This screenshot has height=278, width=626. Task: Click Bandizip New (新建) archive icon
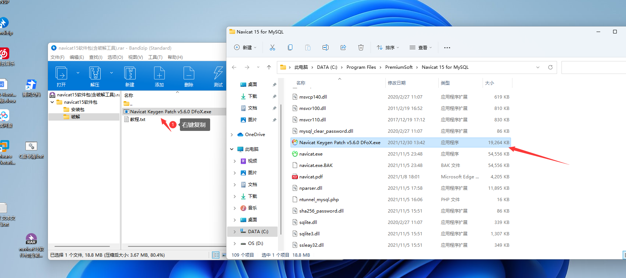click(130, 76)
